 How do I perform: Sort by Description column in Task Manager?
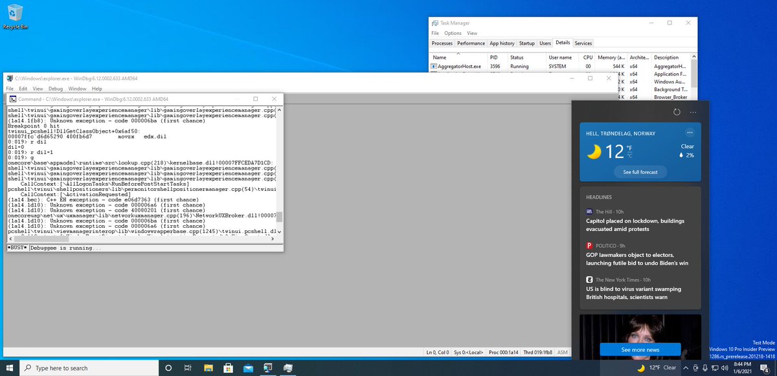670,57
